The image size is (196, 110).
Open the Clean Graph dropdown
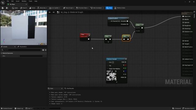[69, 8]
